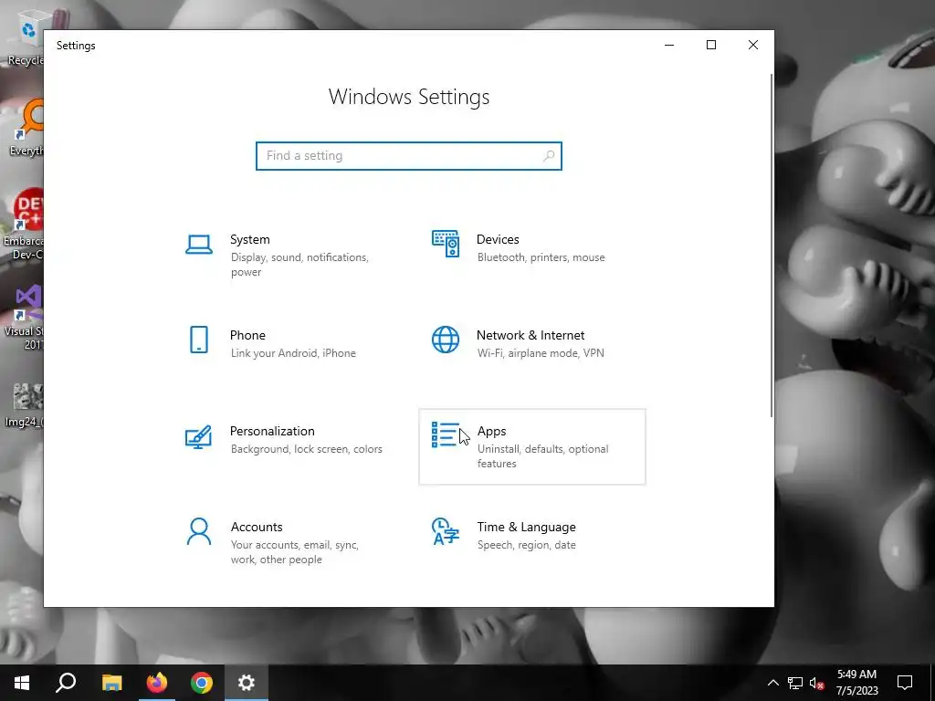Select the Embarcadero Dev-C++ desktop shortcut
Viewport: 935px width, 701px height.
click(x=23, y=225)
